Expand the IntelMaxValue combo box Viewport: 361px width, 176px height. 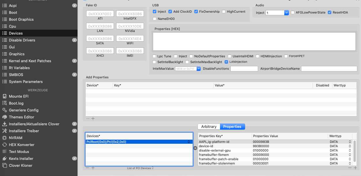tap(198, 69)
